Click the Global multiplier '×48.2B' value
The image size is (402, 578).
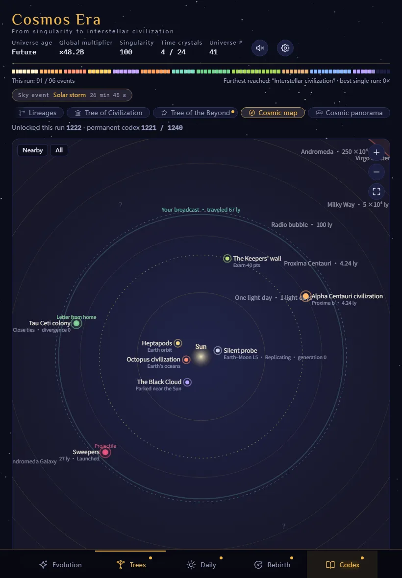click(72, 52)
